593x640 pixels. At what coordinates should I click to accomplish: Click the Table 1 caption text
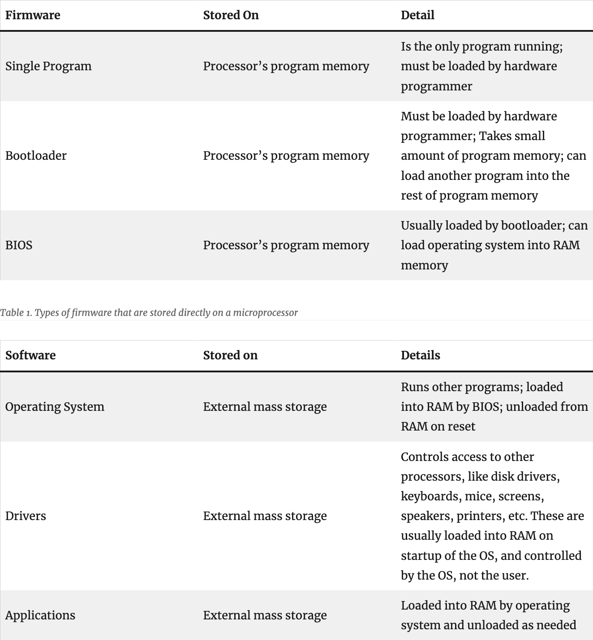pyautogui.click(x=149, y=312)
